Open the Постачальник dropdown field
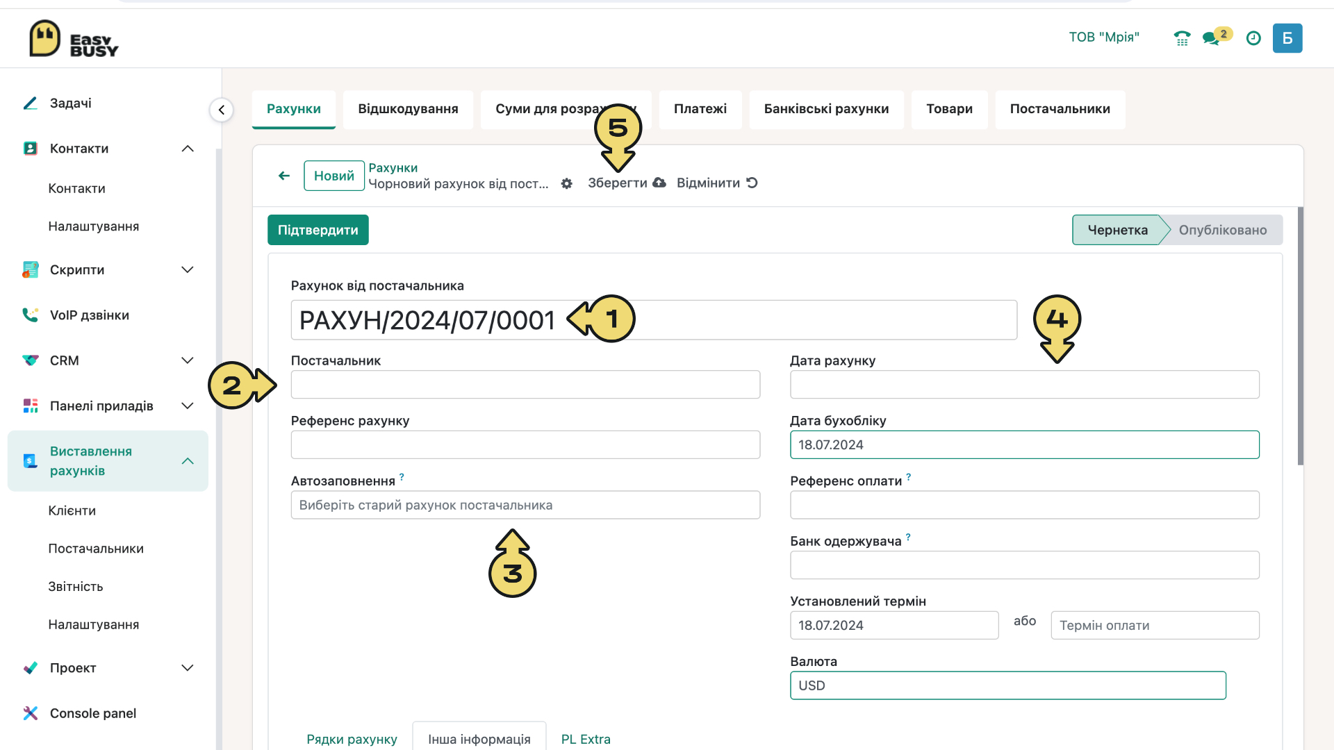This screenshot has width=1334, height=750. tap(525, 385)
